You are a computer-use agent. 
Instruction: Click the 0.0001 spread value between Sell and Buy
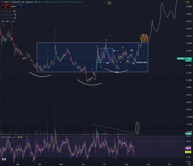point(13,7)
